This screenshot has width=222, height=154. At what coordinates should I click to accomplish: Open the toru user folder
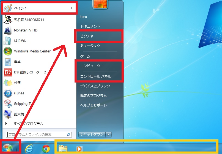point(84,17)
